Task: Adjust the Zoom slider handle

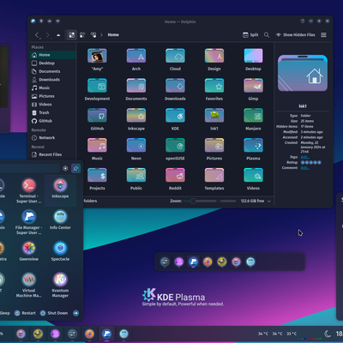Action: tap(193, 202)
